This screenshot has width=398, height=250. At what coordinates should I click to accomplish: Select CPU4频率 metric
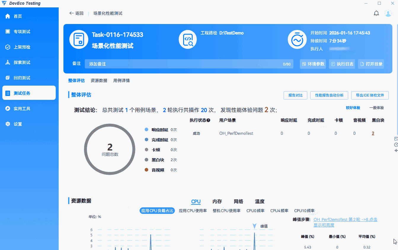click(x=279, y=211)
